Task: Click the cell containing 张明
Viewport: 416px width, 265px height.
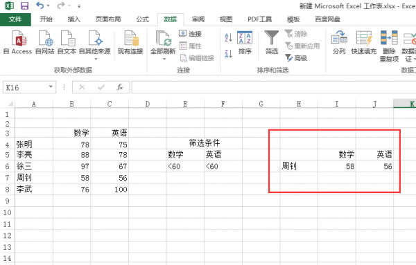Action: point(34,144)
